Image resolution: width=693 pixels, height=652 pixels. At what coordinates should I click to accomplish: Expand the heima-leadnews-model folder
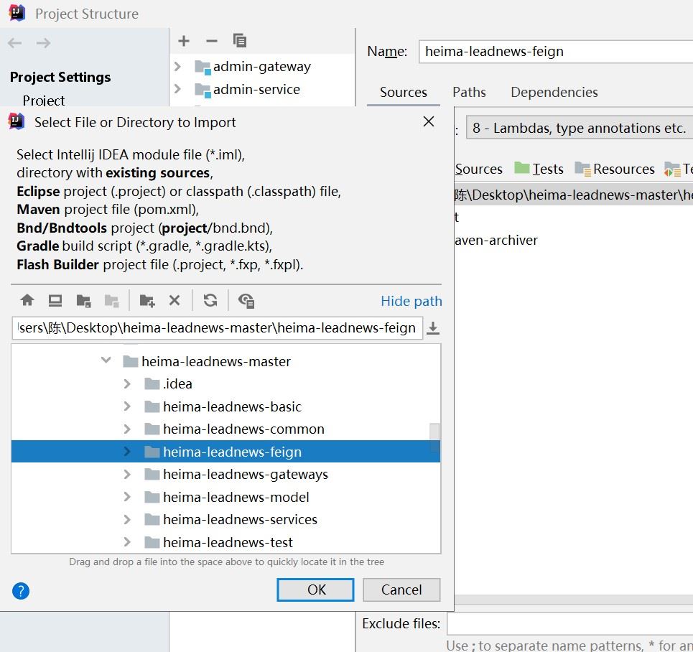[x=127, y=497]
